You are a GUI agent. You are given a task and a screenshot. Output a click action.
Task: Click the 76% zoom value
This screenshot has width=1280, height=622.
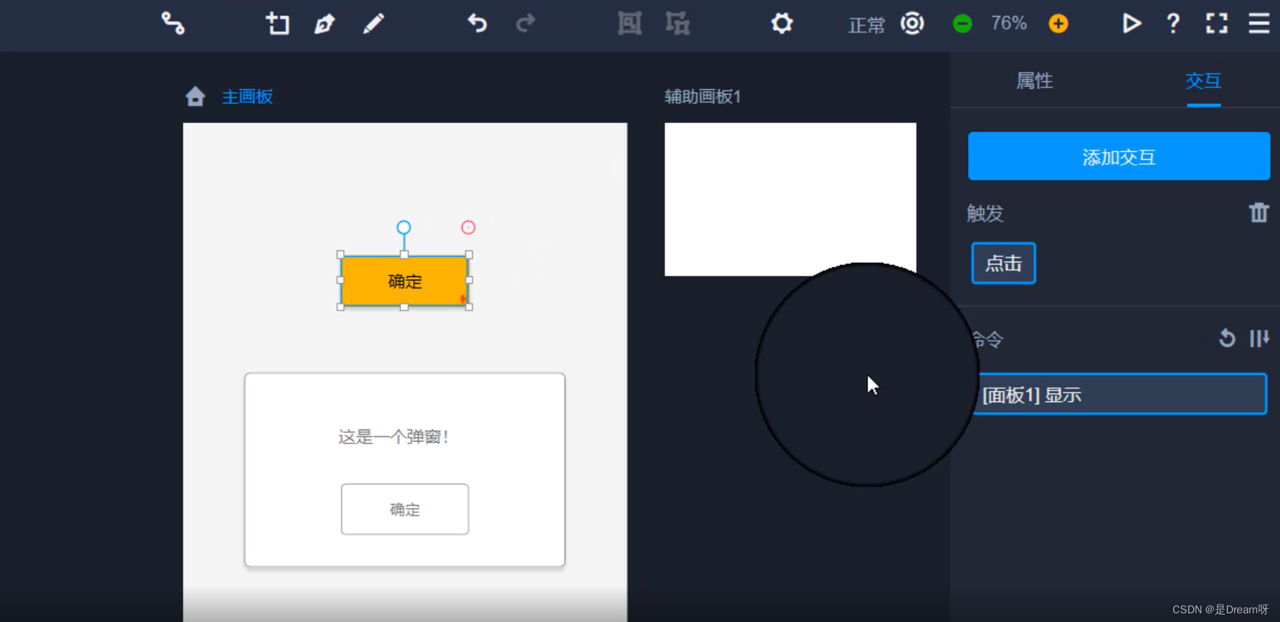(1009, 23)
